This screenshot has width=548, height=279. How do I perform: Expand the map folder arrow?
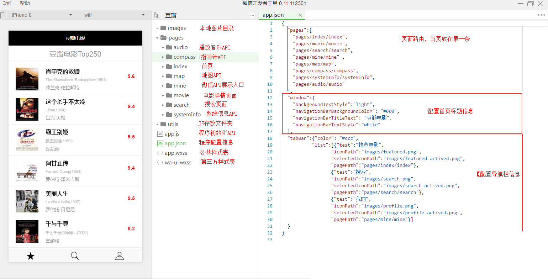tap(163, 76)
